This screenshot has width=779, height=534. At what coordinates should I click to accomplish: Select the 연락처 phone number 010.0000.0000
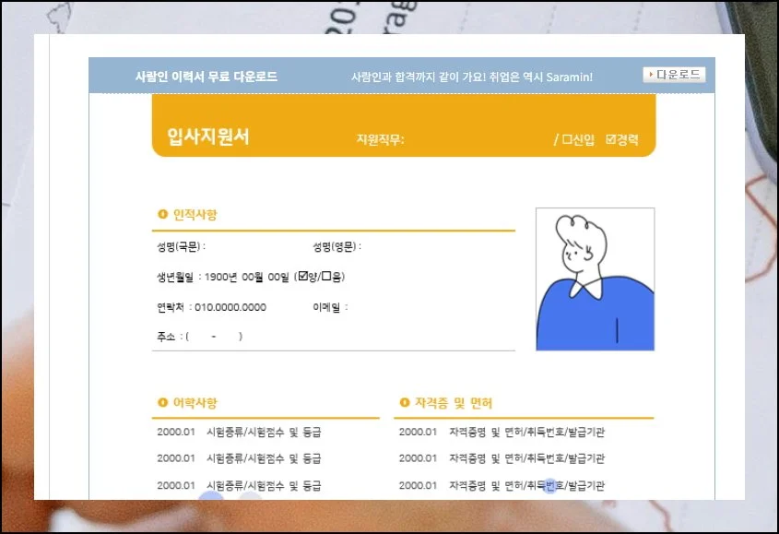[230, 307]
